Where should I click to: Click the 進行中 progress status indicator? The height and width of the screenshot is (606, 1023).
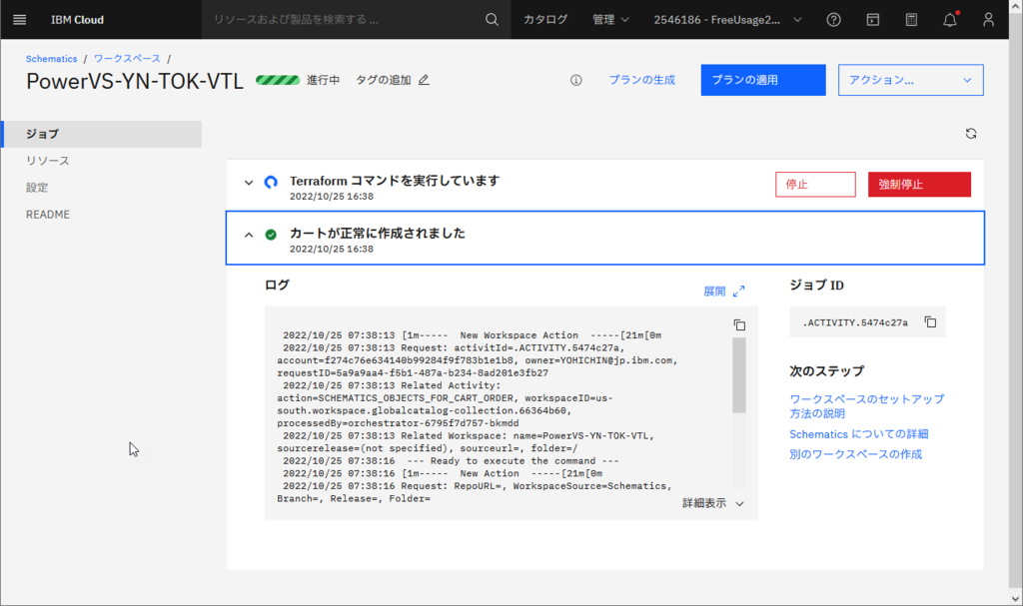click(x=298, y=80)
